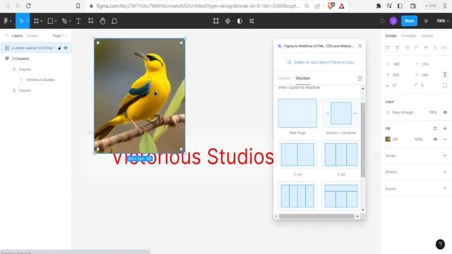Click the search icon in Layers panel
Image resolution: width=452 pixels, height=254 pixels.
pyautogui.click(x=6, y=36)
